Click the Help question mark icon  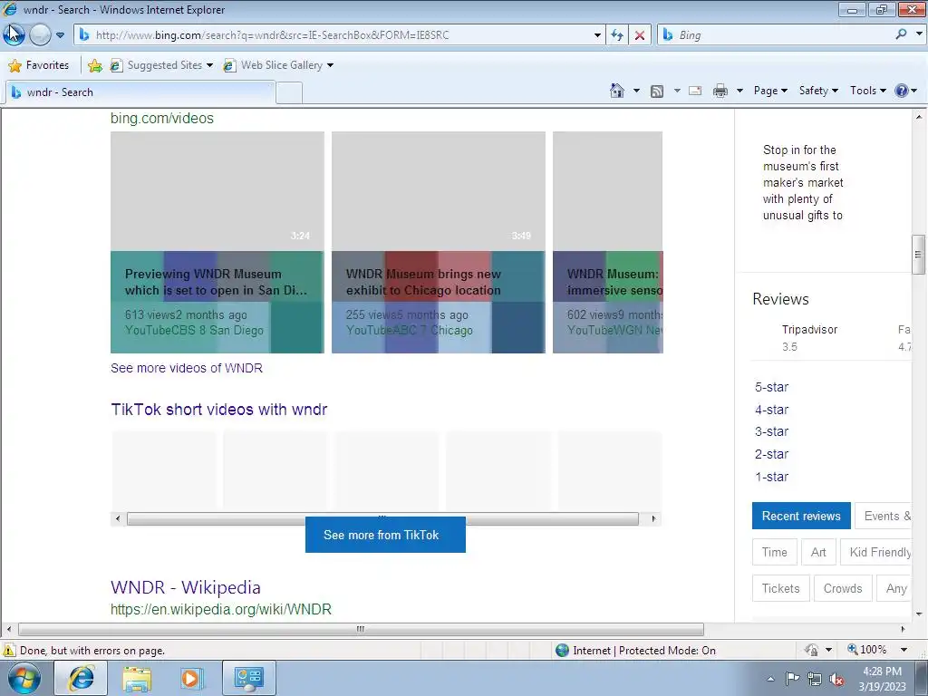point(902,91)
